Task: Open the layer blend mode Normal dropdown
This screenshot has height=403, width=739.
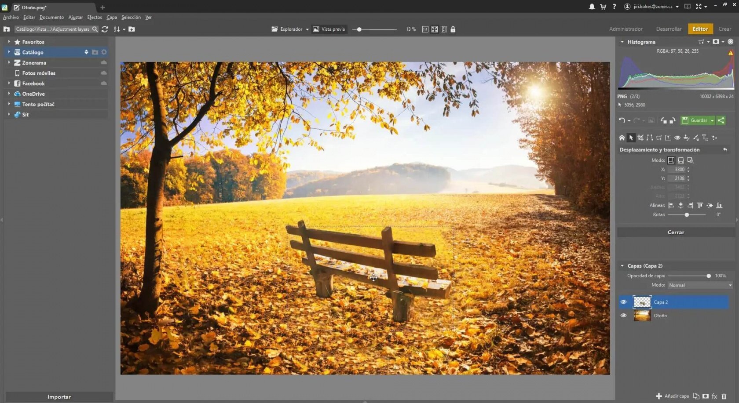Action: pos(699,285)
